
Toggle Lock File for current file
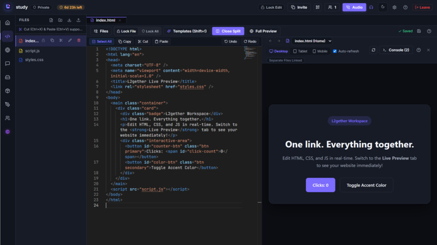click(126, 31)
